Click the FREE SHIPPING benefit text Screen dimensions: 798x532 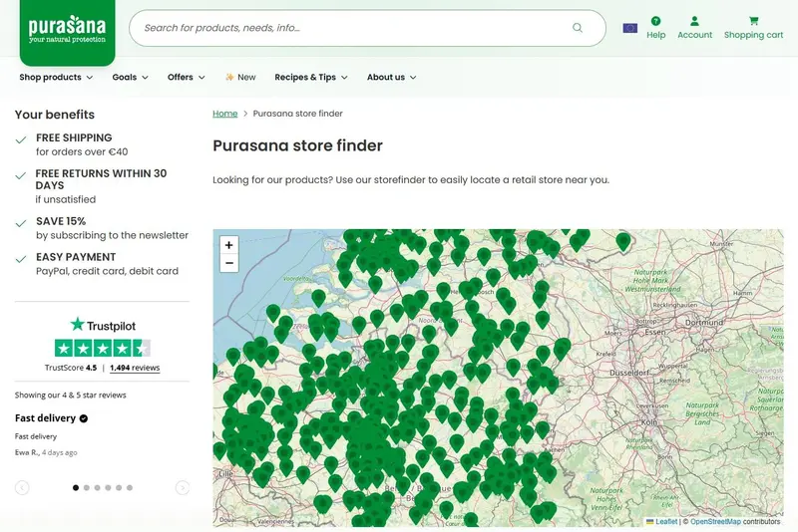coord(74,137)
